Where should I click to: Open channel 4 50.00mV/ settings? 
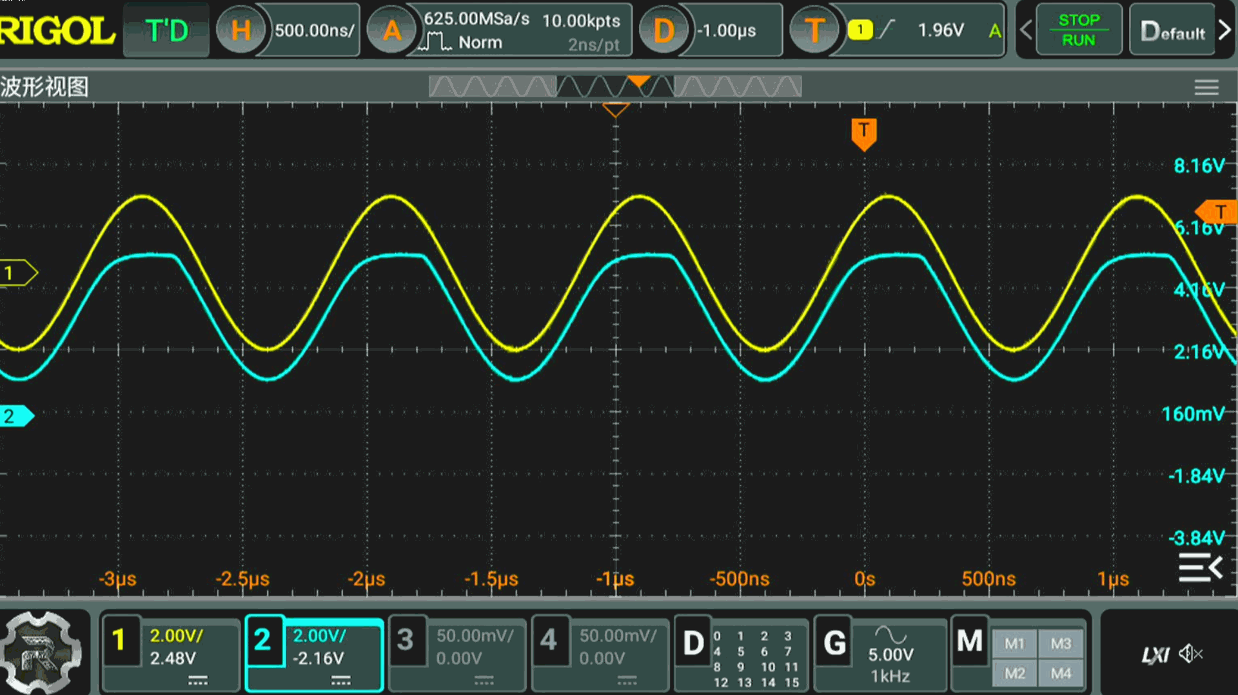pyautogui.click(x=618, y=636)
